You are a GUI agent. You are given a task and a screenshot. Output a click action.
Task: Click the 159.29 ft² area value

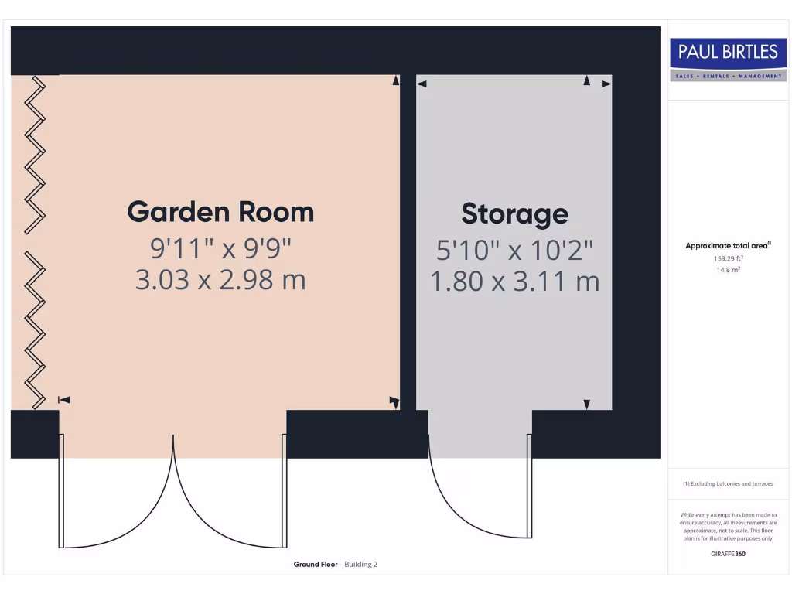pyautogui.click(x=728, y=259)
